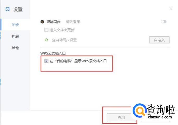
Task: Click the gold hexagon 智能同步 icon
Action: pyautogui.click(x=42, y=22)
